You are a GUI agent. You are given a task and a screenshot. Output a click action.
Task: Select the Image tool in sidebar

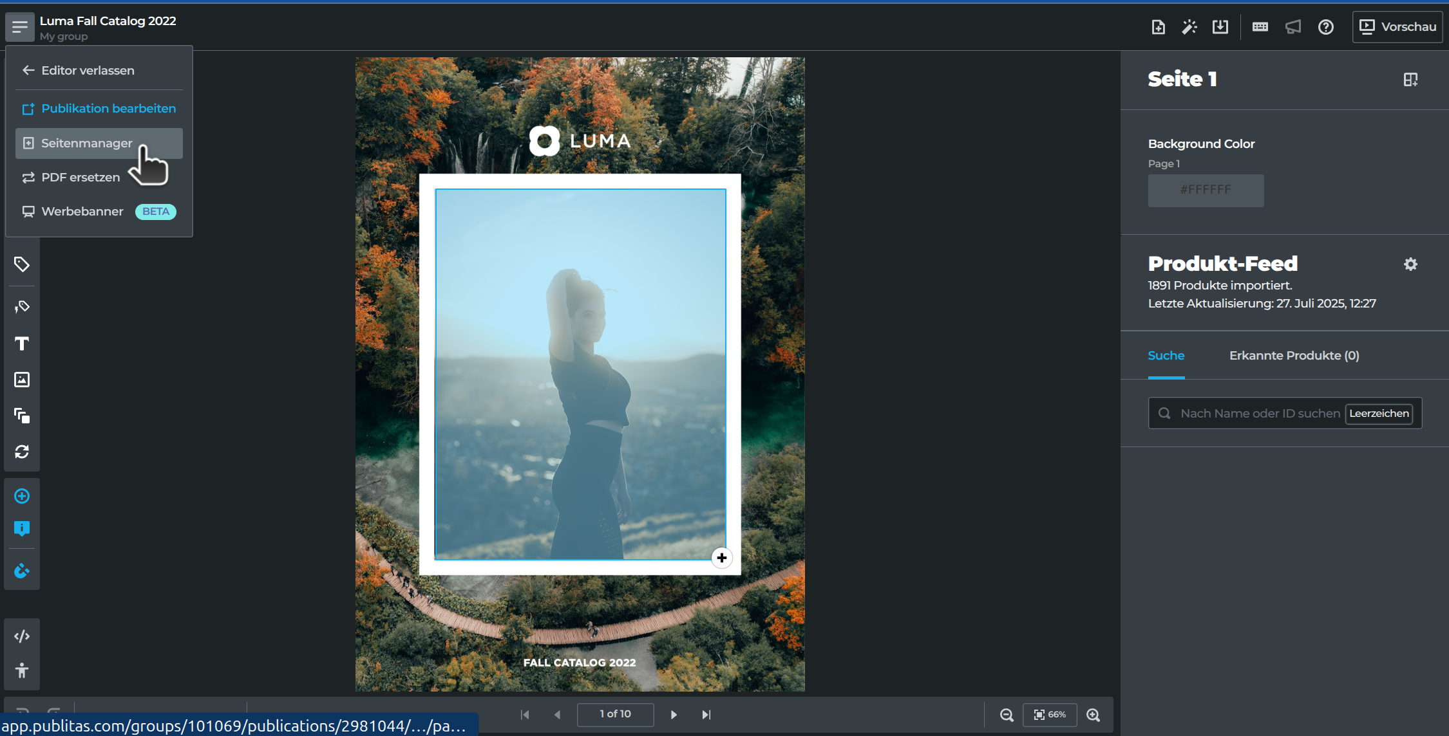click(22, 380)
